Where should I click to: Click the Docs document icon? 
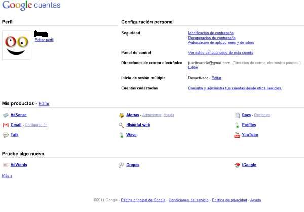(x=237, y=115)
